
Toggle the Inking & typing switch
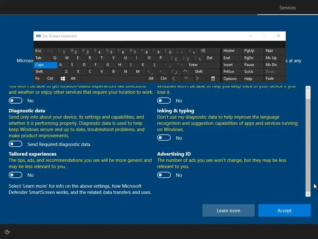coord(164,138)
